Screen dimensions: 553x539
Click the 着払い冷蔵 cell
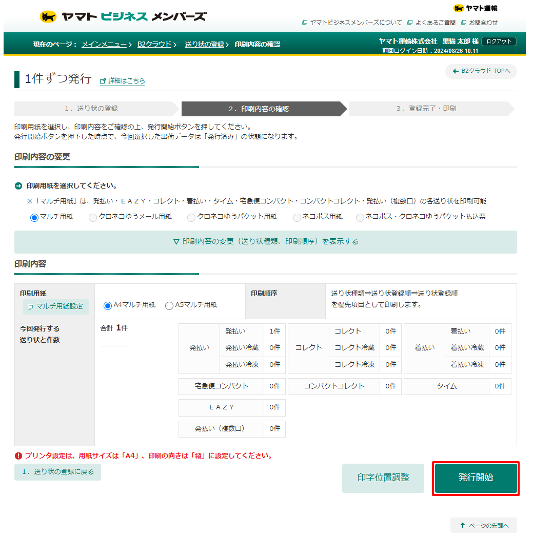tap(467, 348)
